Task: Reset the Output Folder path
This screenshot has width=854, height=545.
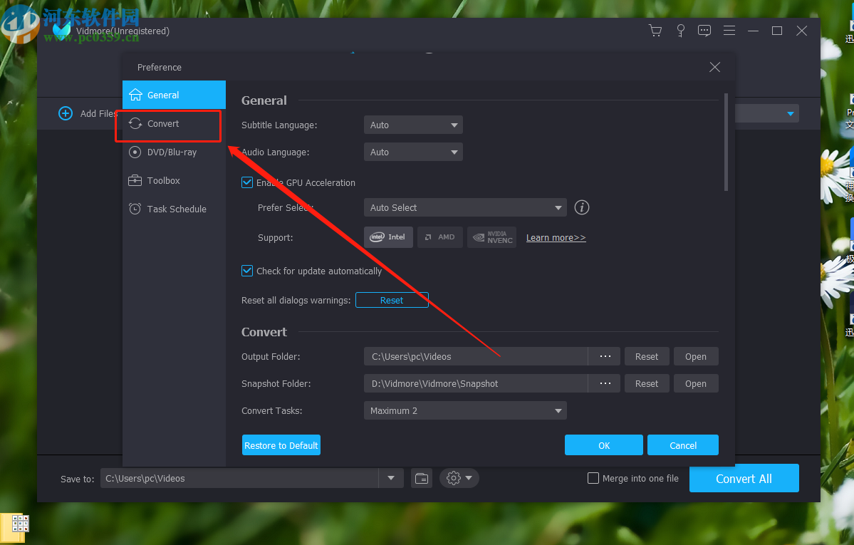Action: [x=647, y=356]
